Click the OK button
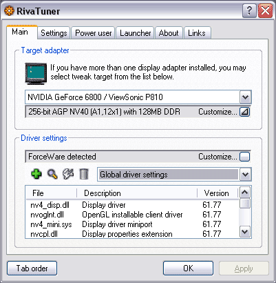Viewport: 276px width, 283px height. point(188,269)
